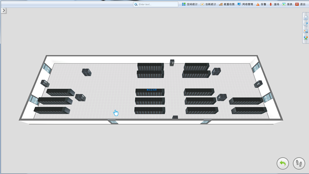This screenshot has width=309, height=174.
Task: Select the small cabinet at top center wall
Action: tap(172, 62)
